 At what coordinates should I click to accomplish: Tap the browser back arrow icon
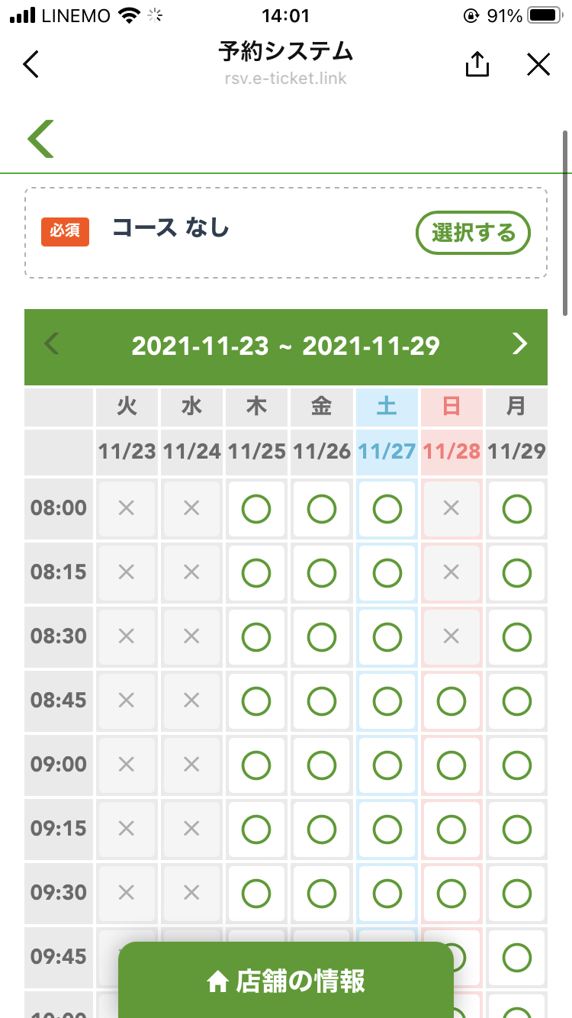tap(31, 64)
